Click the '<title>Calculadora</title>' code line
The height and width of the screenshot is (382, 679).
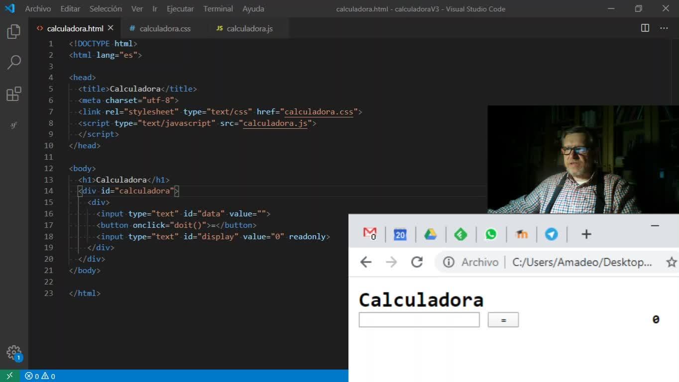pyautogui.click(x=137, y=89)
